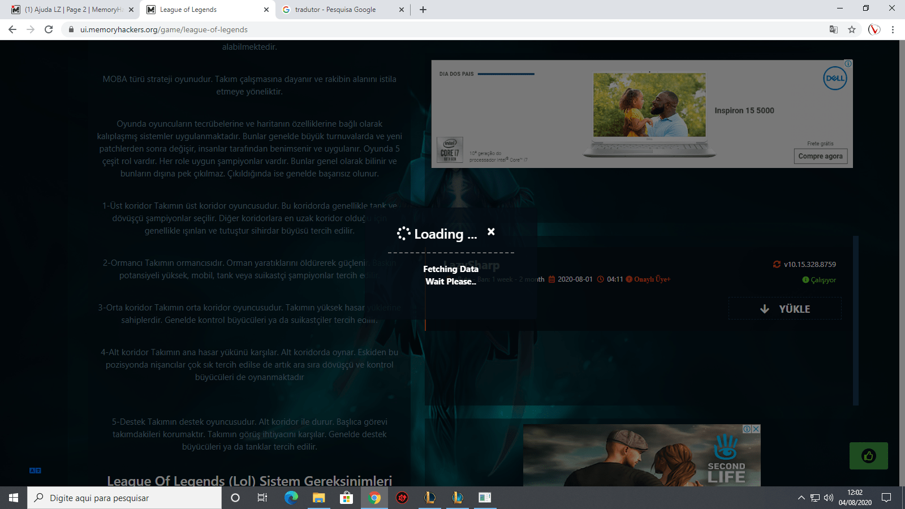The height and width of the screenshot is (509, 905).
Task: Click the version number v10.15.328.8759
Action: coord(810,264)
